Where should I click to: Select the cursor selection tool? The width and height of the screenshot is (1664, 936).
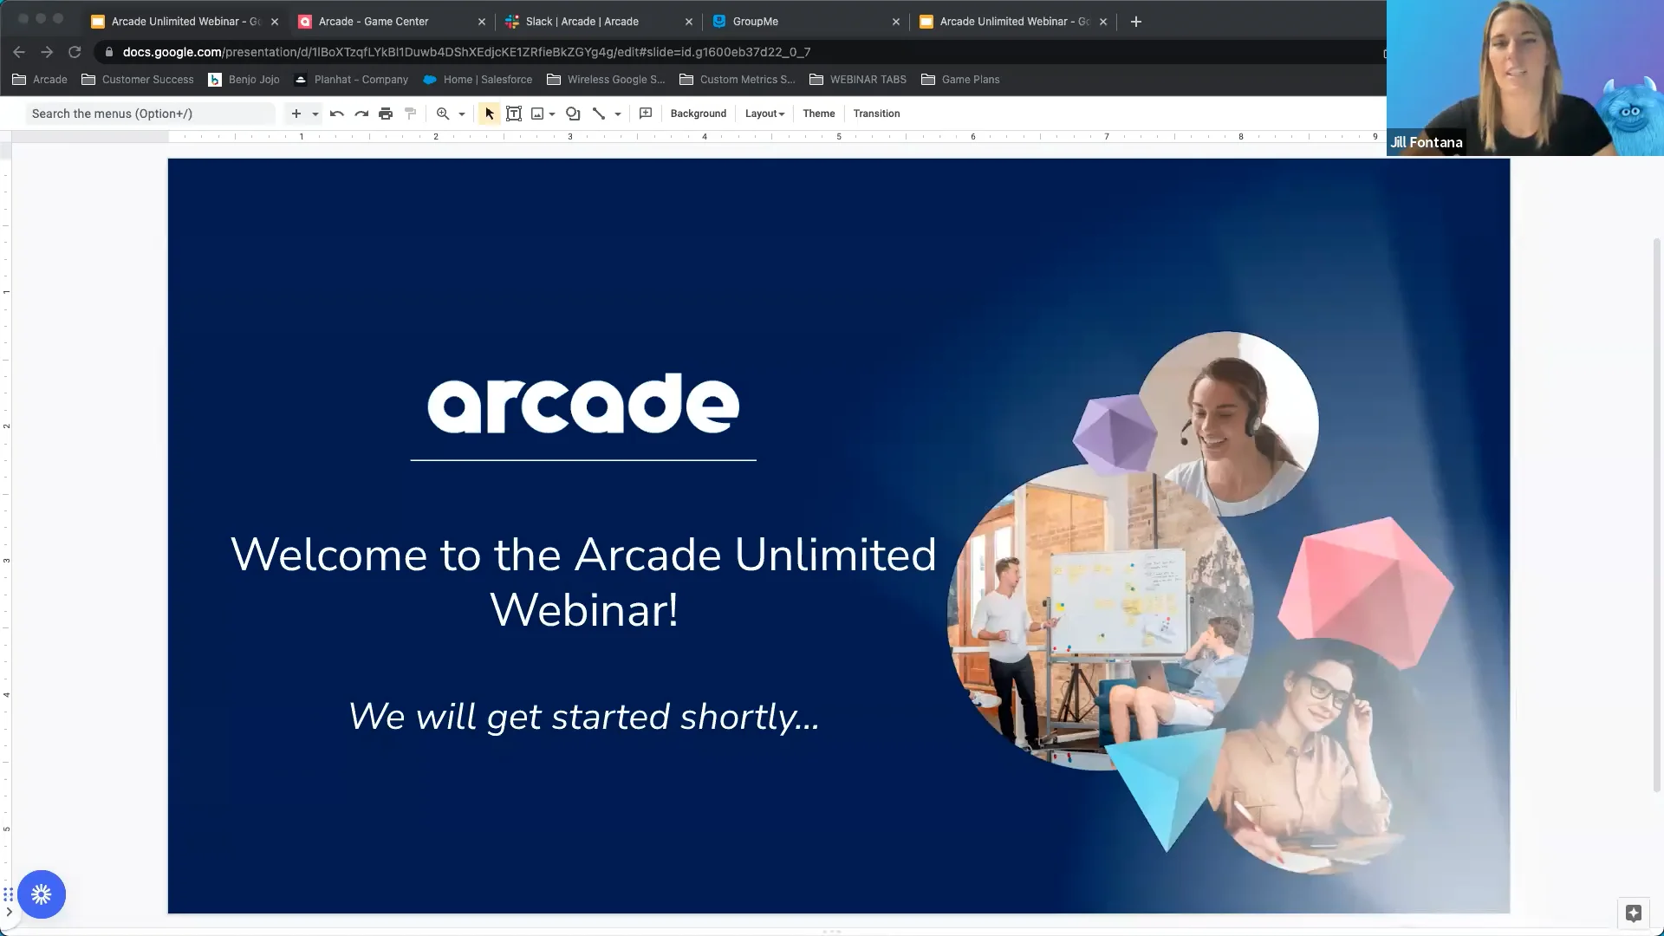489,114
